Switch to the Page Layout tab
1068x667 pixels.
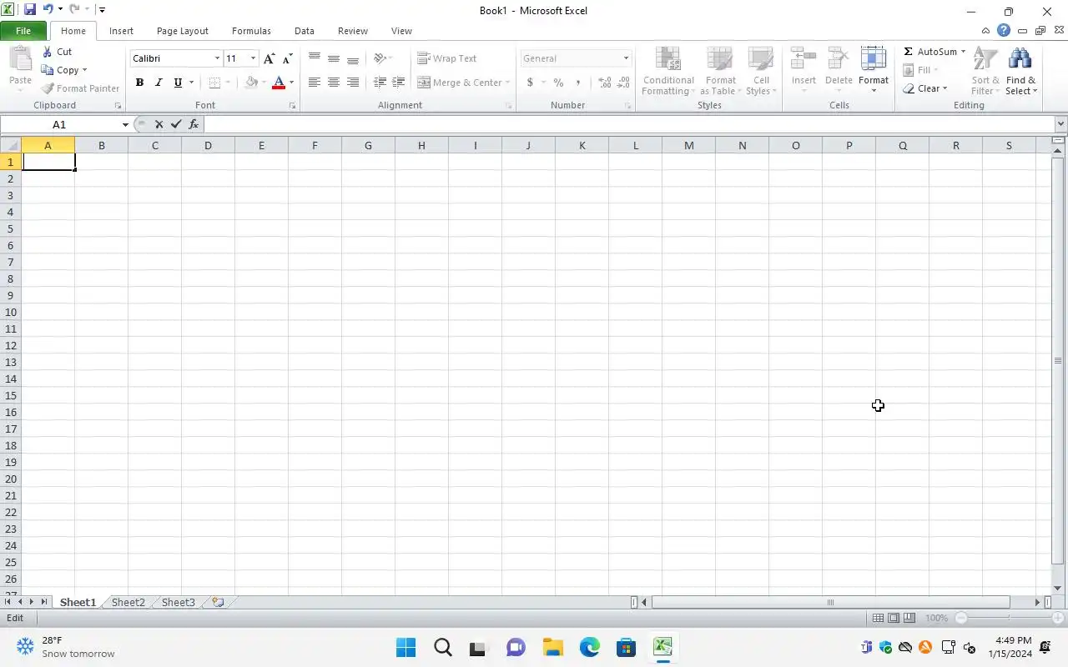coord(183,31)
